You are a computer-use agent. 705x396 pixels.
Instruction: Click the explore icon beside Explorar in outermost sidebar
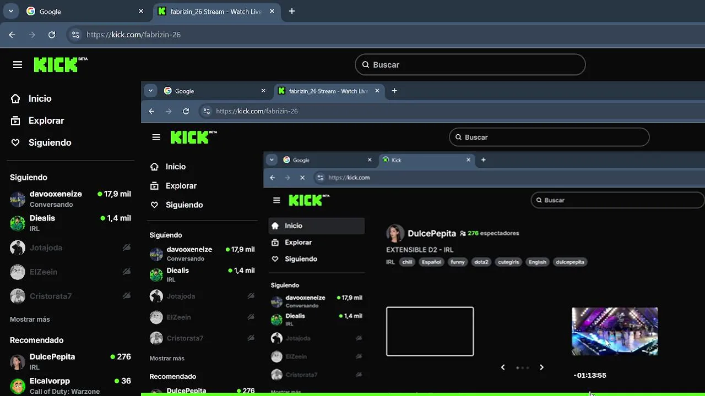[16, 120]
